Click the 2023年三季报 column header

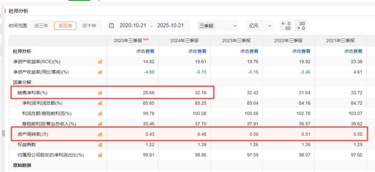pyautogui.click(x=236, y=40)
